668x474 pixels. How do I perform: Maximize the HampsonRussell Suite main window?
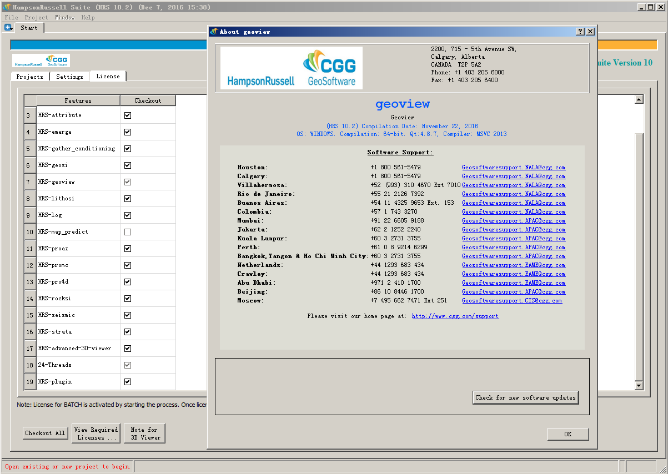pyautogui.click(x=650, y=7)
